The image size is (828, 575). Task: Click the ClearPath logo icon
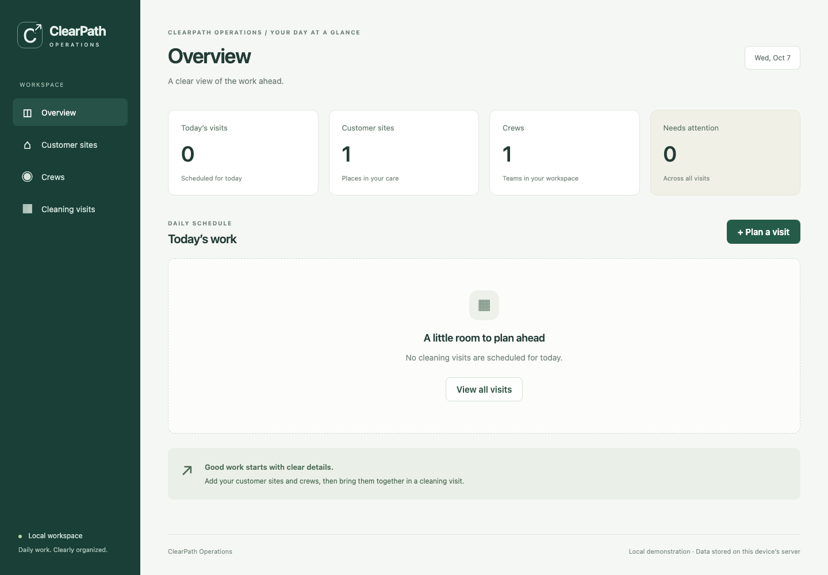pos(30,35)
